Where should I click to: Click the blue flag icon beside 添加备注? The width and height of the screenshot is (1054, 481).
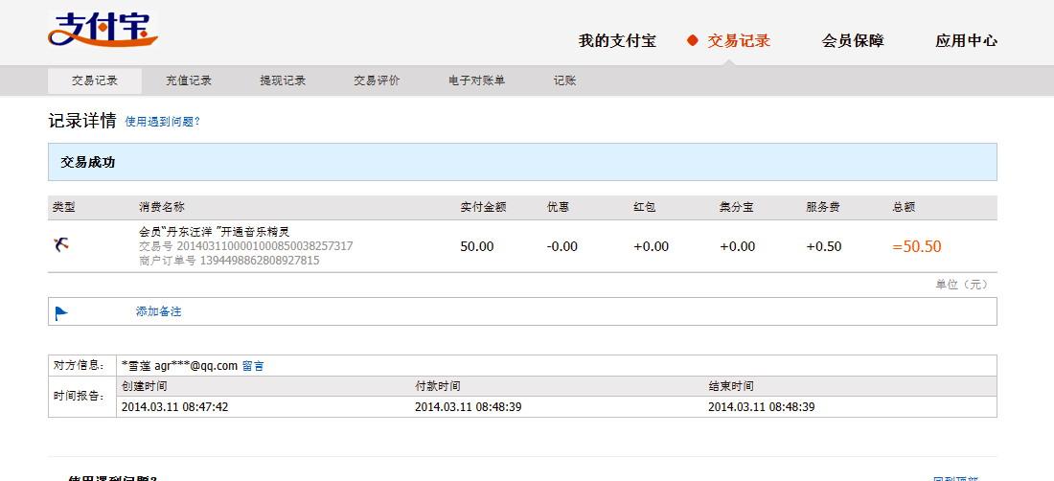(61, 312)
